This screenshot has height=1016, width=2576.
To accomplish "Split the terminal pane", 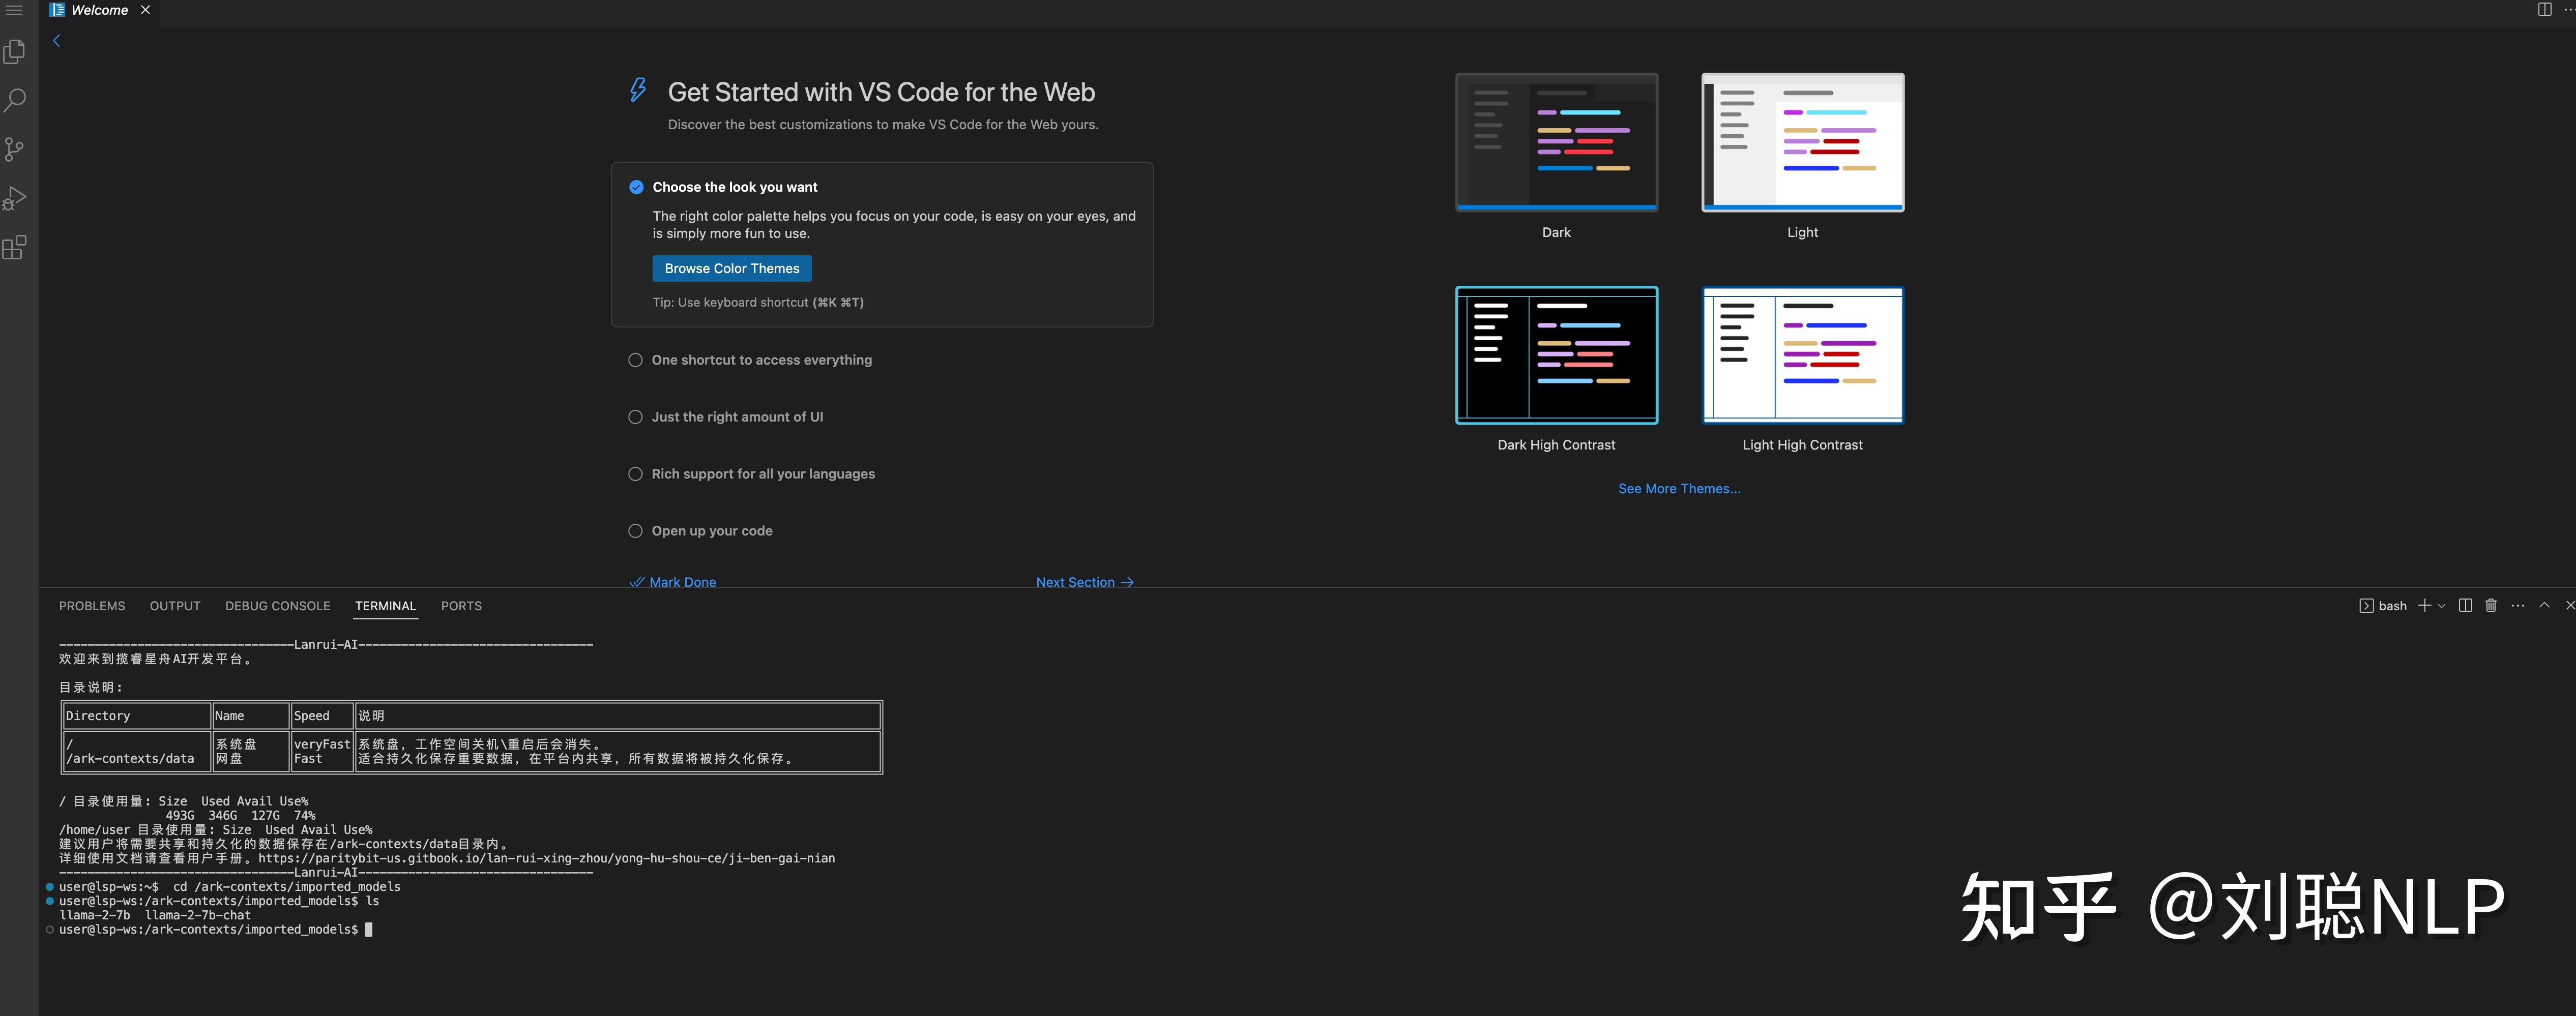I will click(x=2465, y=606).
